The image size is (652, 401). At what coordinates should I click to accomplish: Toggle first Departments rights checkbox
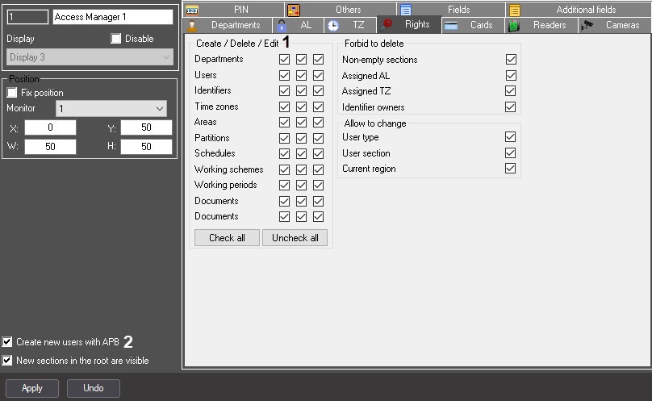[x=284, y=59]
